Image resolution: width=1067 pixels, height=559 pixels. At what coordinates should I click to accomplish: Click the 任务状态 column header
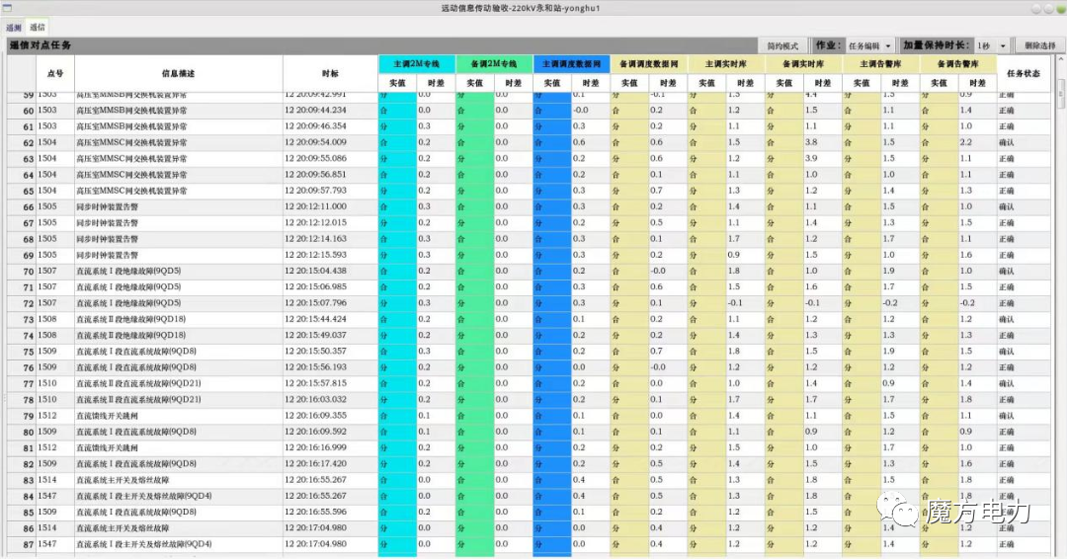[x=1024, y=73]
